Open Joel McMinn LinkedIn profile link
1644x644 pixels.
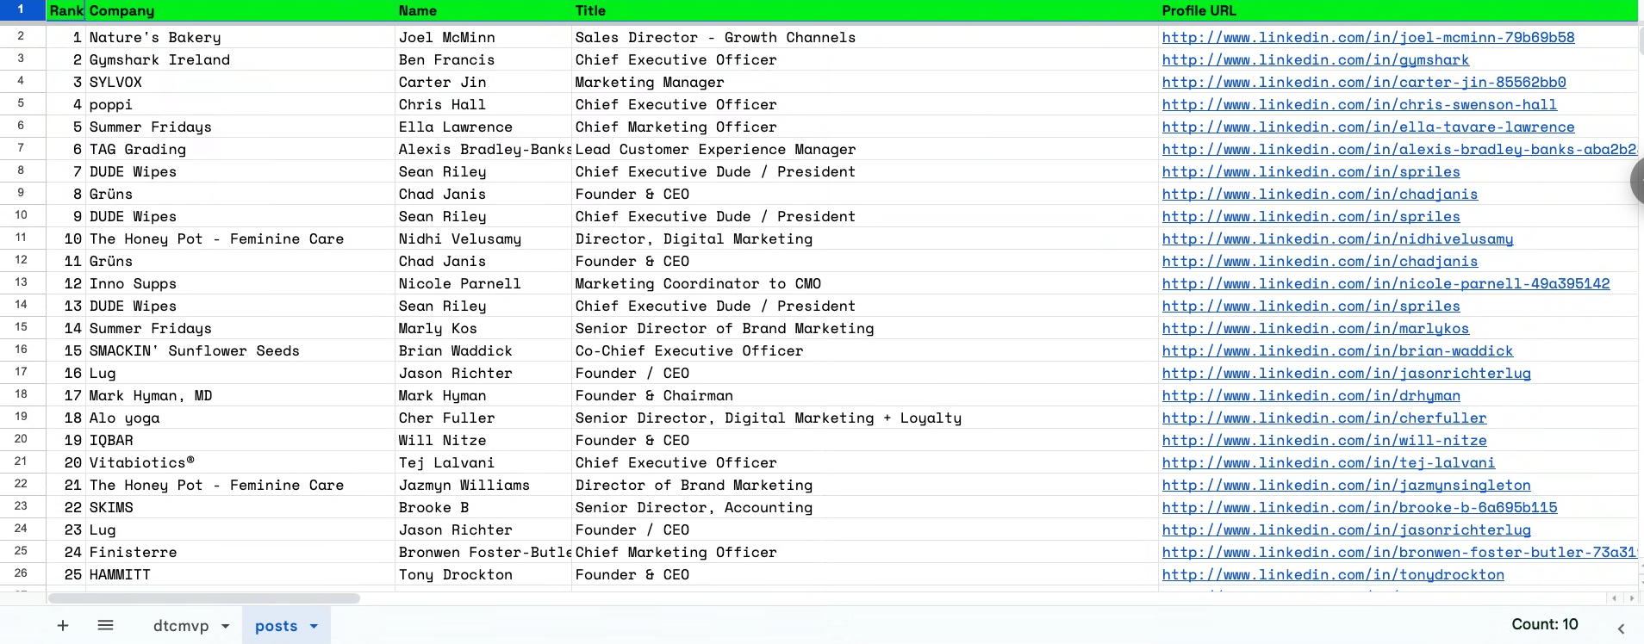tap(1367, 37)
